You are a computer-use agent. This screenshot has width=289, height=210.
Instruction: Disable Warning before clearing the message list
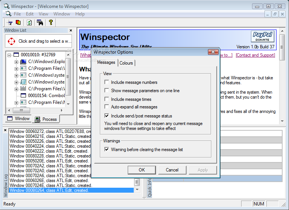tap(107, 149)
